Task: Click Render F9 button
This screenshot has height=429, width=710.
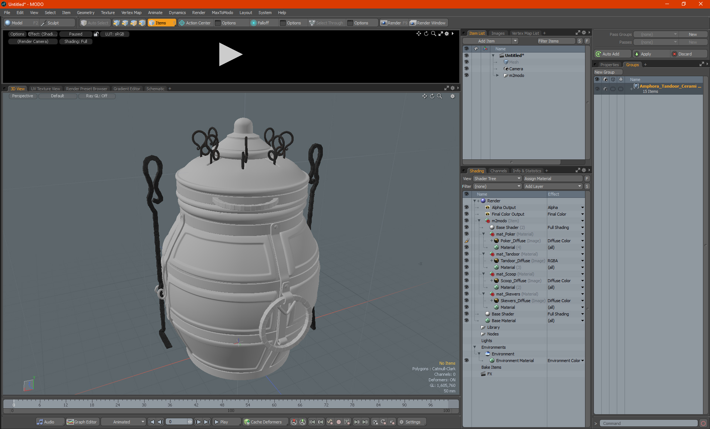Action: point(394,23)
